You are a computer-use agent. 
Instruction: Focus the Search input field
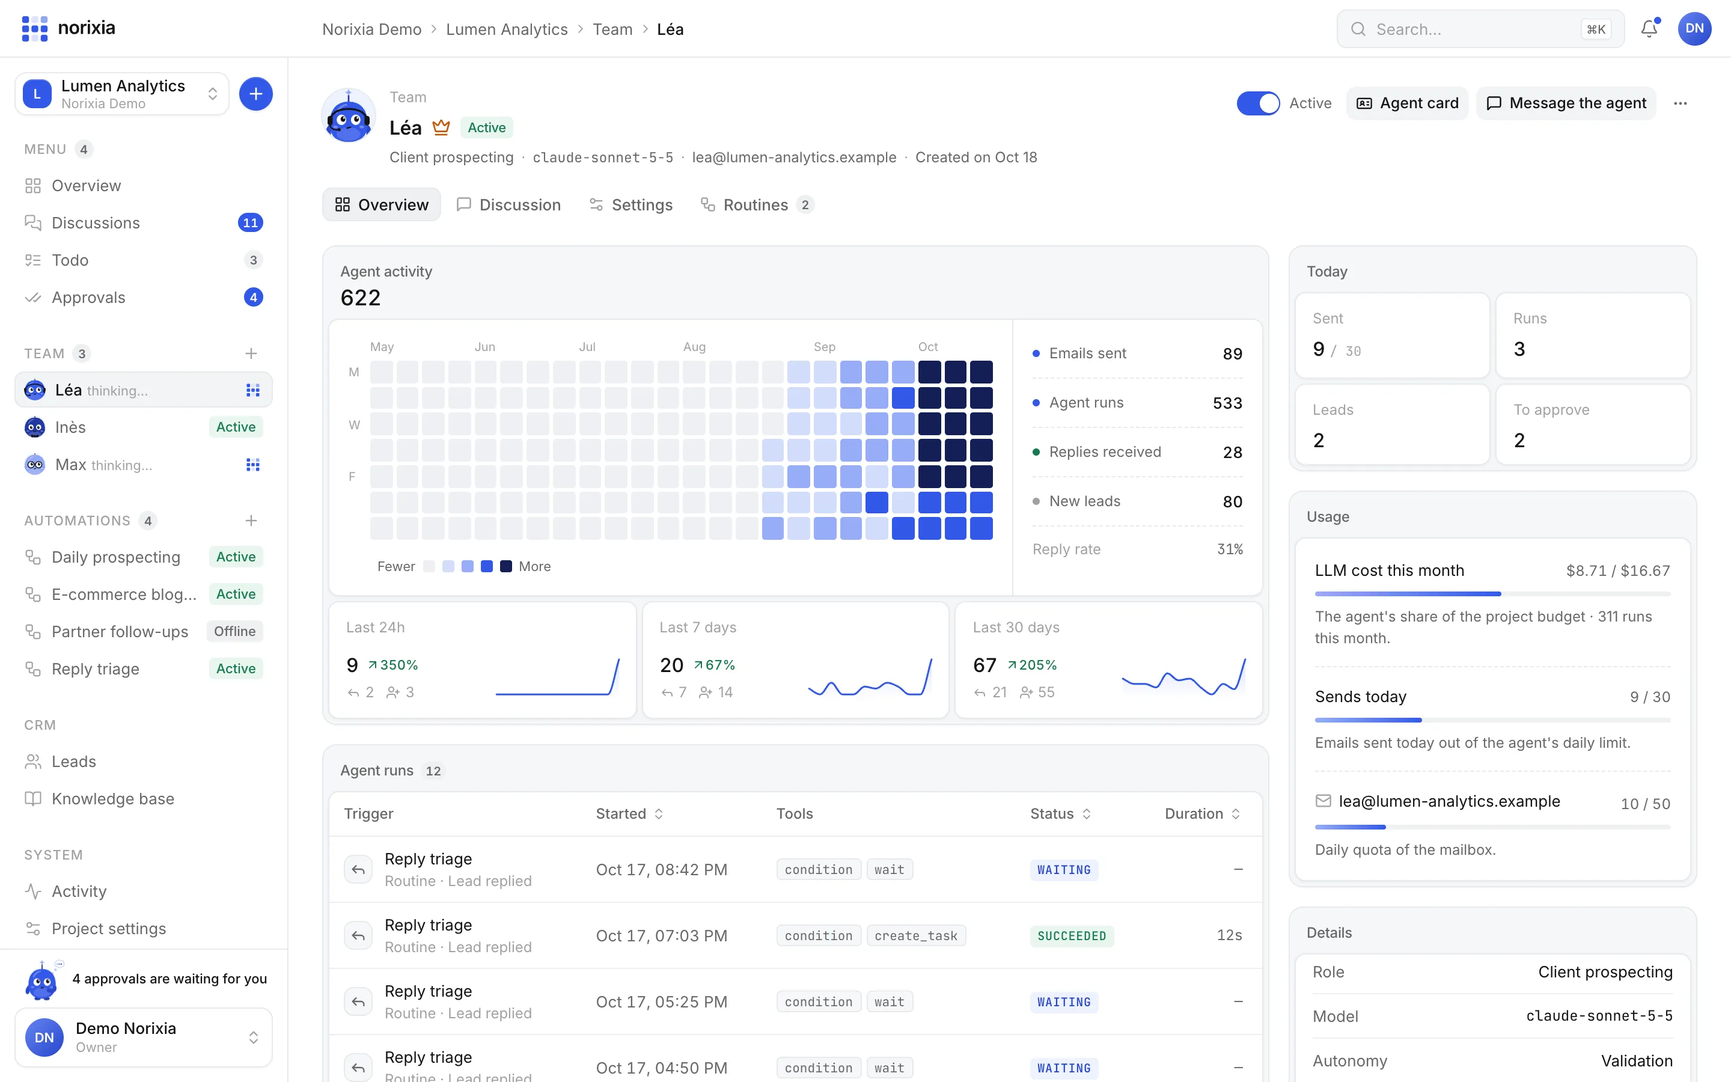pos(1480,29)
